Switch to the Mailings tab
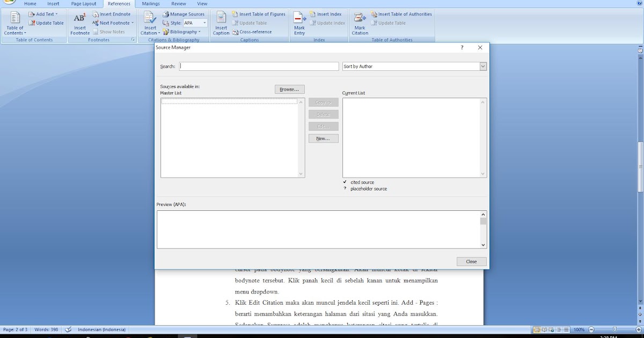This screenshot has height=338, width=644. pyautogui.click(x=150, y=3)
